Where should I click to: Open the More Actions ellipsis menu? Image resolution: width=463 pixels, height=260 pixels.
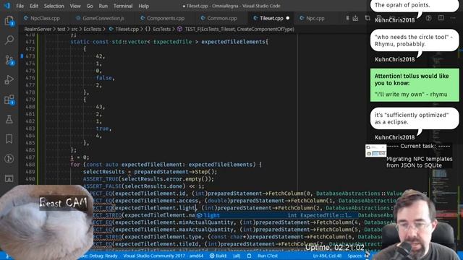pyautogui.click(x=453, y=18)
